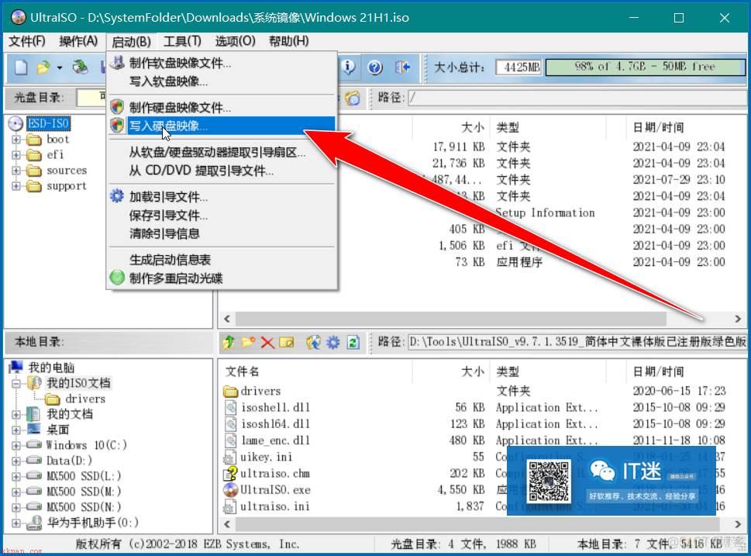Click the gear icon of 加载引导文件
The height and width of the screenshot is (556, 751).
[x=117, y=196]
